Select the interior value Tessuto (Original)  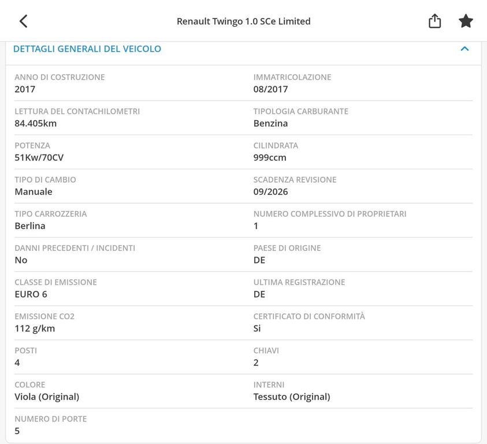pos(292,397)
